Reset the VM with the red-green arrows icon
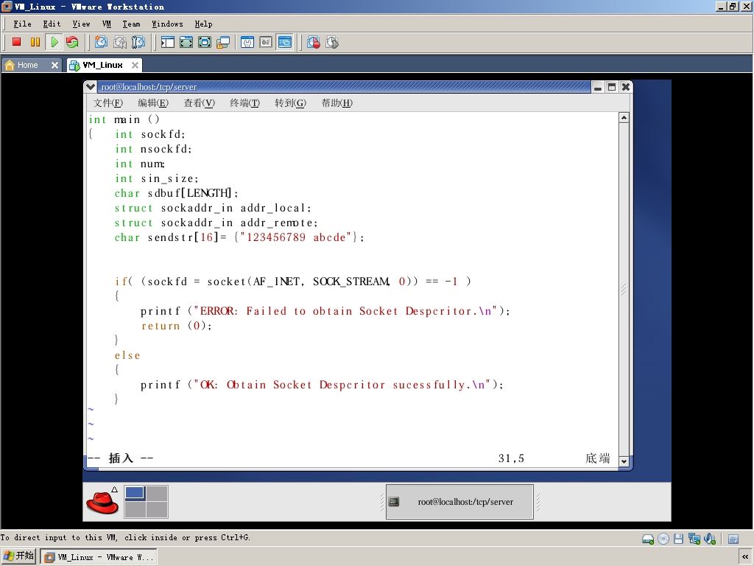This screenshot has width=754, height=566. click(73, 42)
